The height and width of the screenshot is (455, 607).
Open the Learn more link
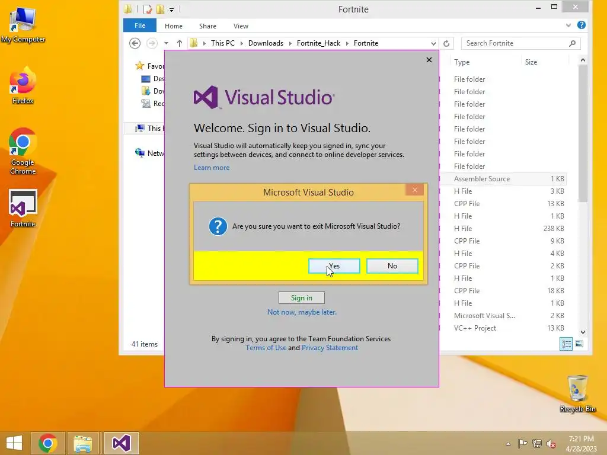212,168
